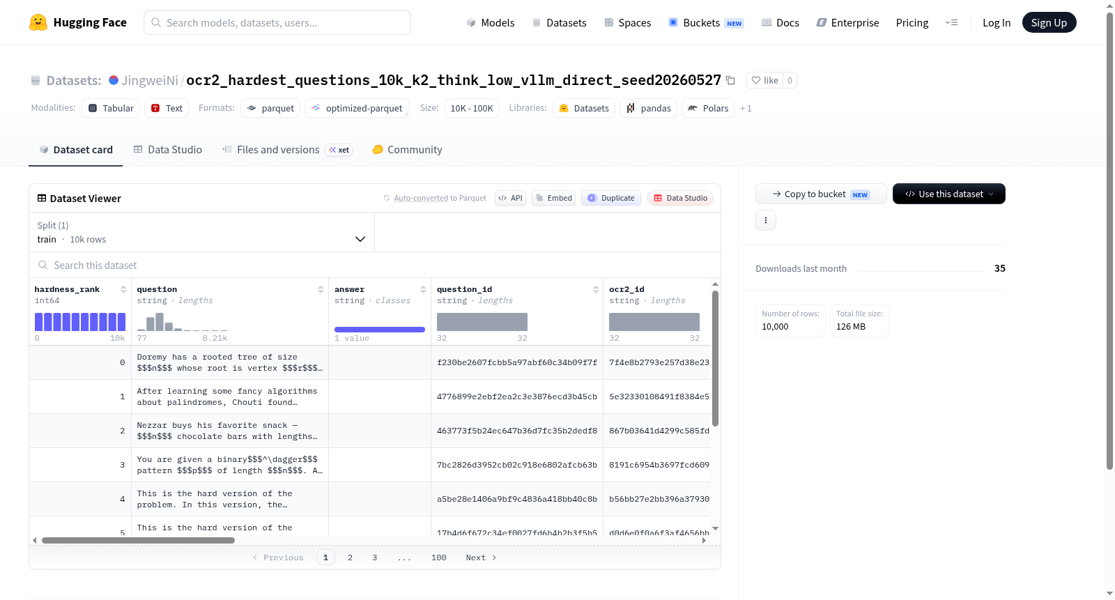Click the like heart button
This screenshot has width=1115, height=600.
click(764, 80)
